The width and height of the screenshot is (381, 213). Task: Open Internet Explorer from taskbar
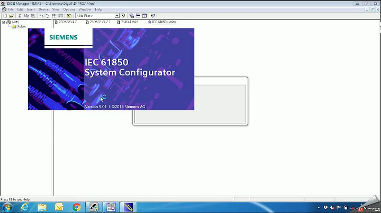[x=25, y=207]
